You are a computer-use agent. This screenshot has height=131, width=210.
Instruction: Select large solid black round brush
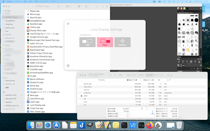point(196,20)
